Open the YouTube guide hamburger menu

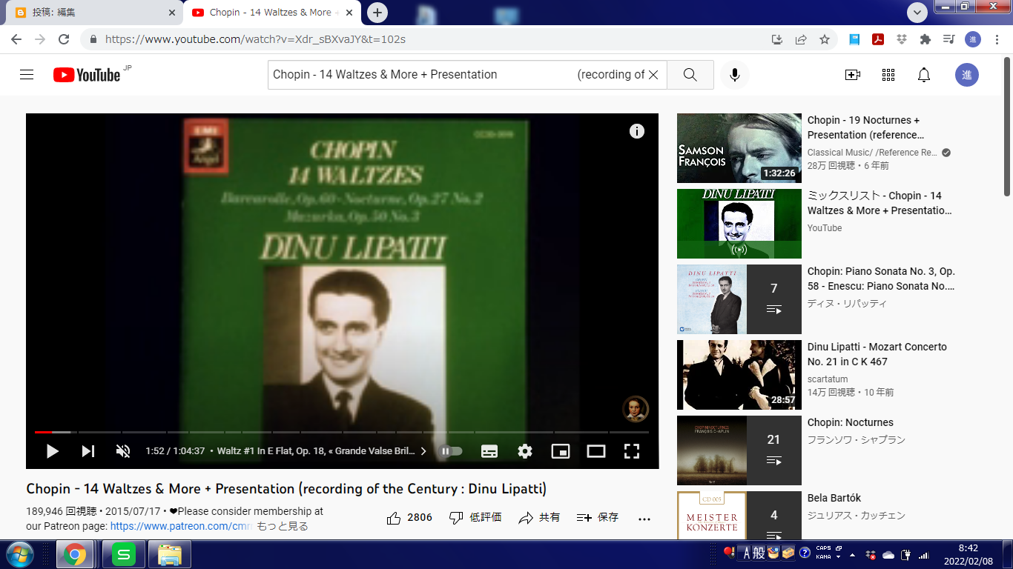(x=27, y=75)
